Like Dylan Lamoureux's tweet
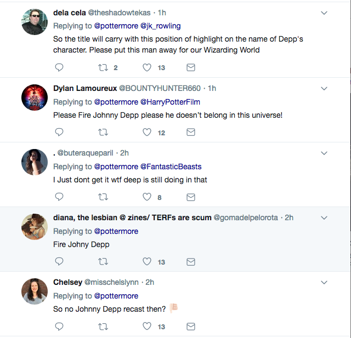The image size is (351, 338). click(147, 133)
